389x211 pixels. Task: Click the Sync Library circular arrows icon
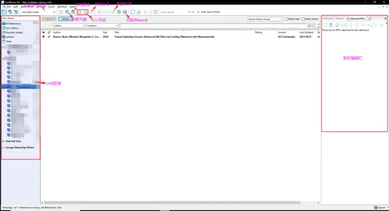[x=133, y=12]
